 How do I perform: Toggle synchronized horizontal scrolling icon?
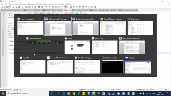pos(56,7)
